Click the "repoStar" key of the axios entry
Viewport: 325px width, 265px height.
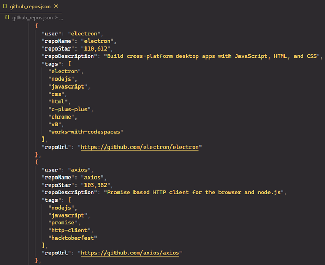click(x=58, y=185)
